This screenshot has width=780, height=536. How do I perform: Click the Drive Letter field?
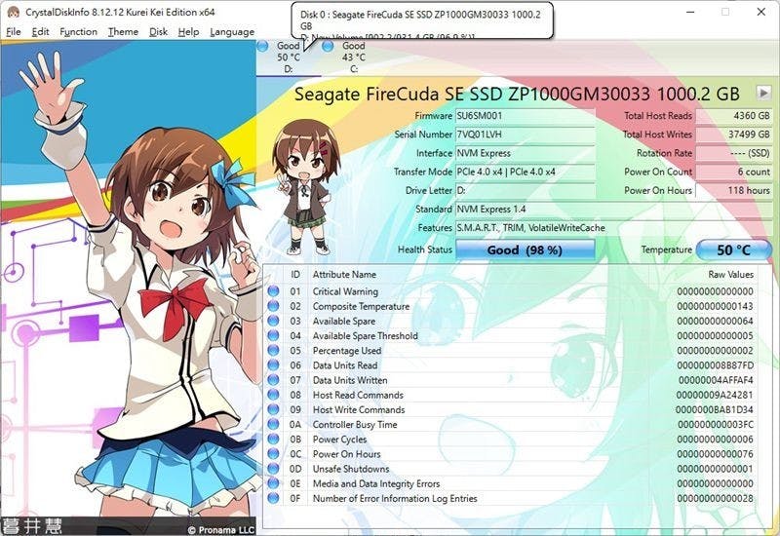(x=526, y=190)
